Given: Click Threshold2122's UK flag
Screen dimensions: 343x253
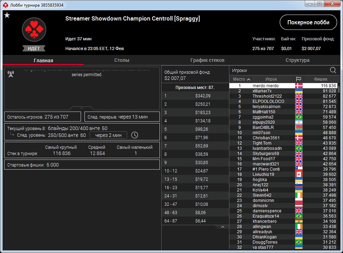Looking at the screenshot, I should (x=299, y=96).
